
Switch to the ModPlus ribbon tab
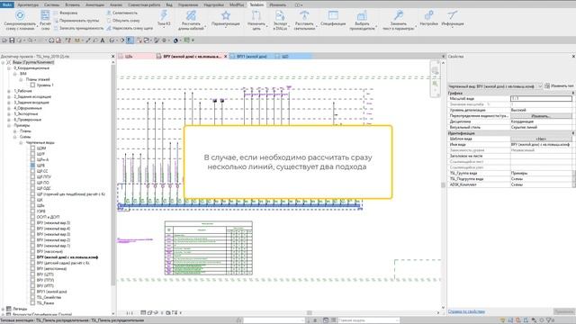(237, 4)
